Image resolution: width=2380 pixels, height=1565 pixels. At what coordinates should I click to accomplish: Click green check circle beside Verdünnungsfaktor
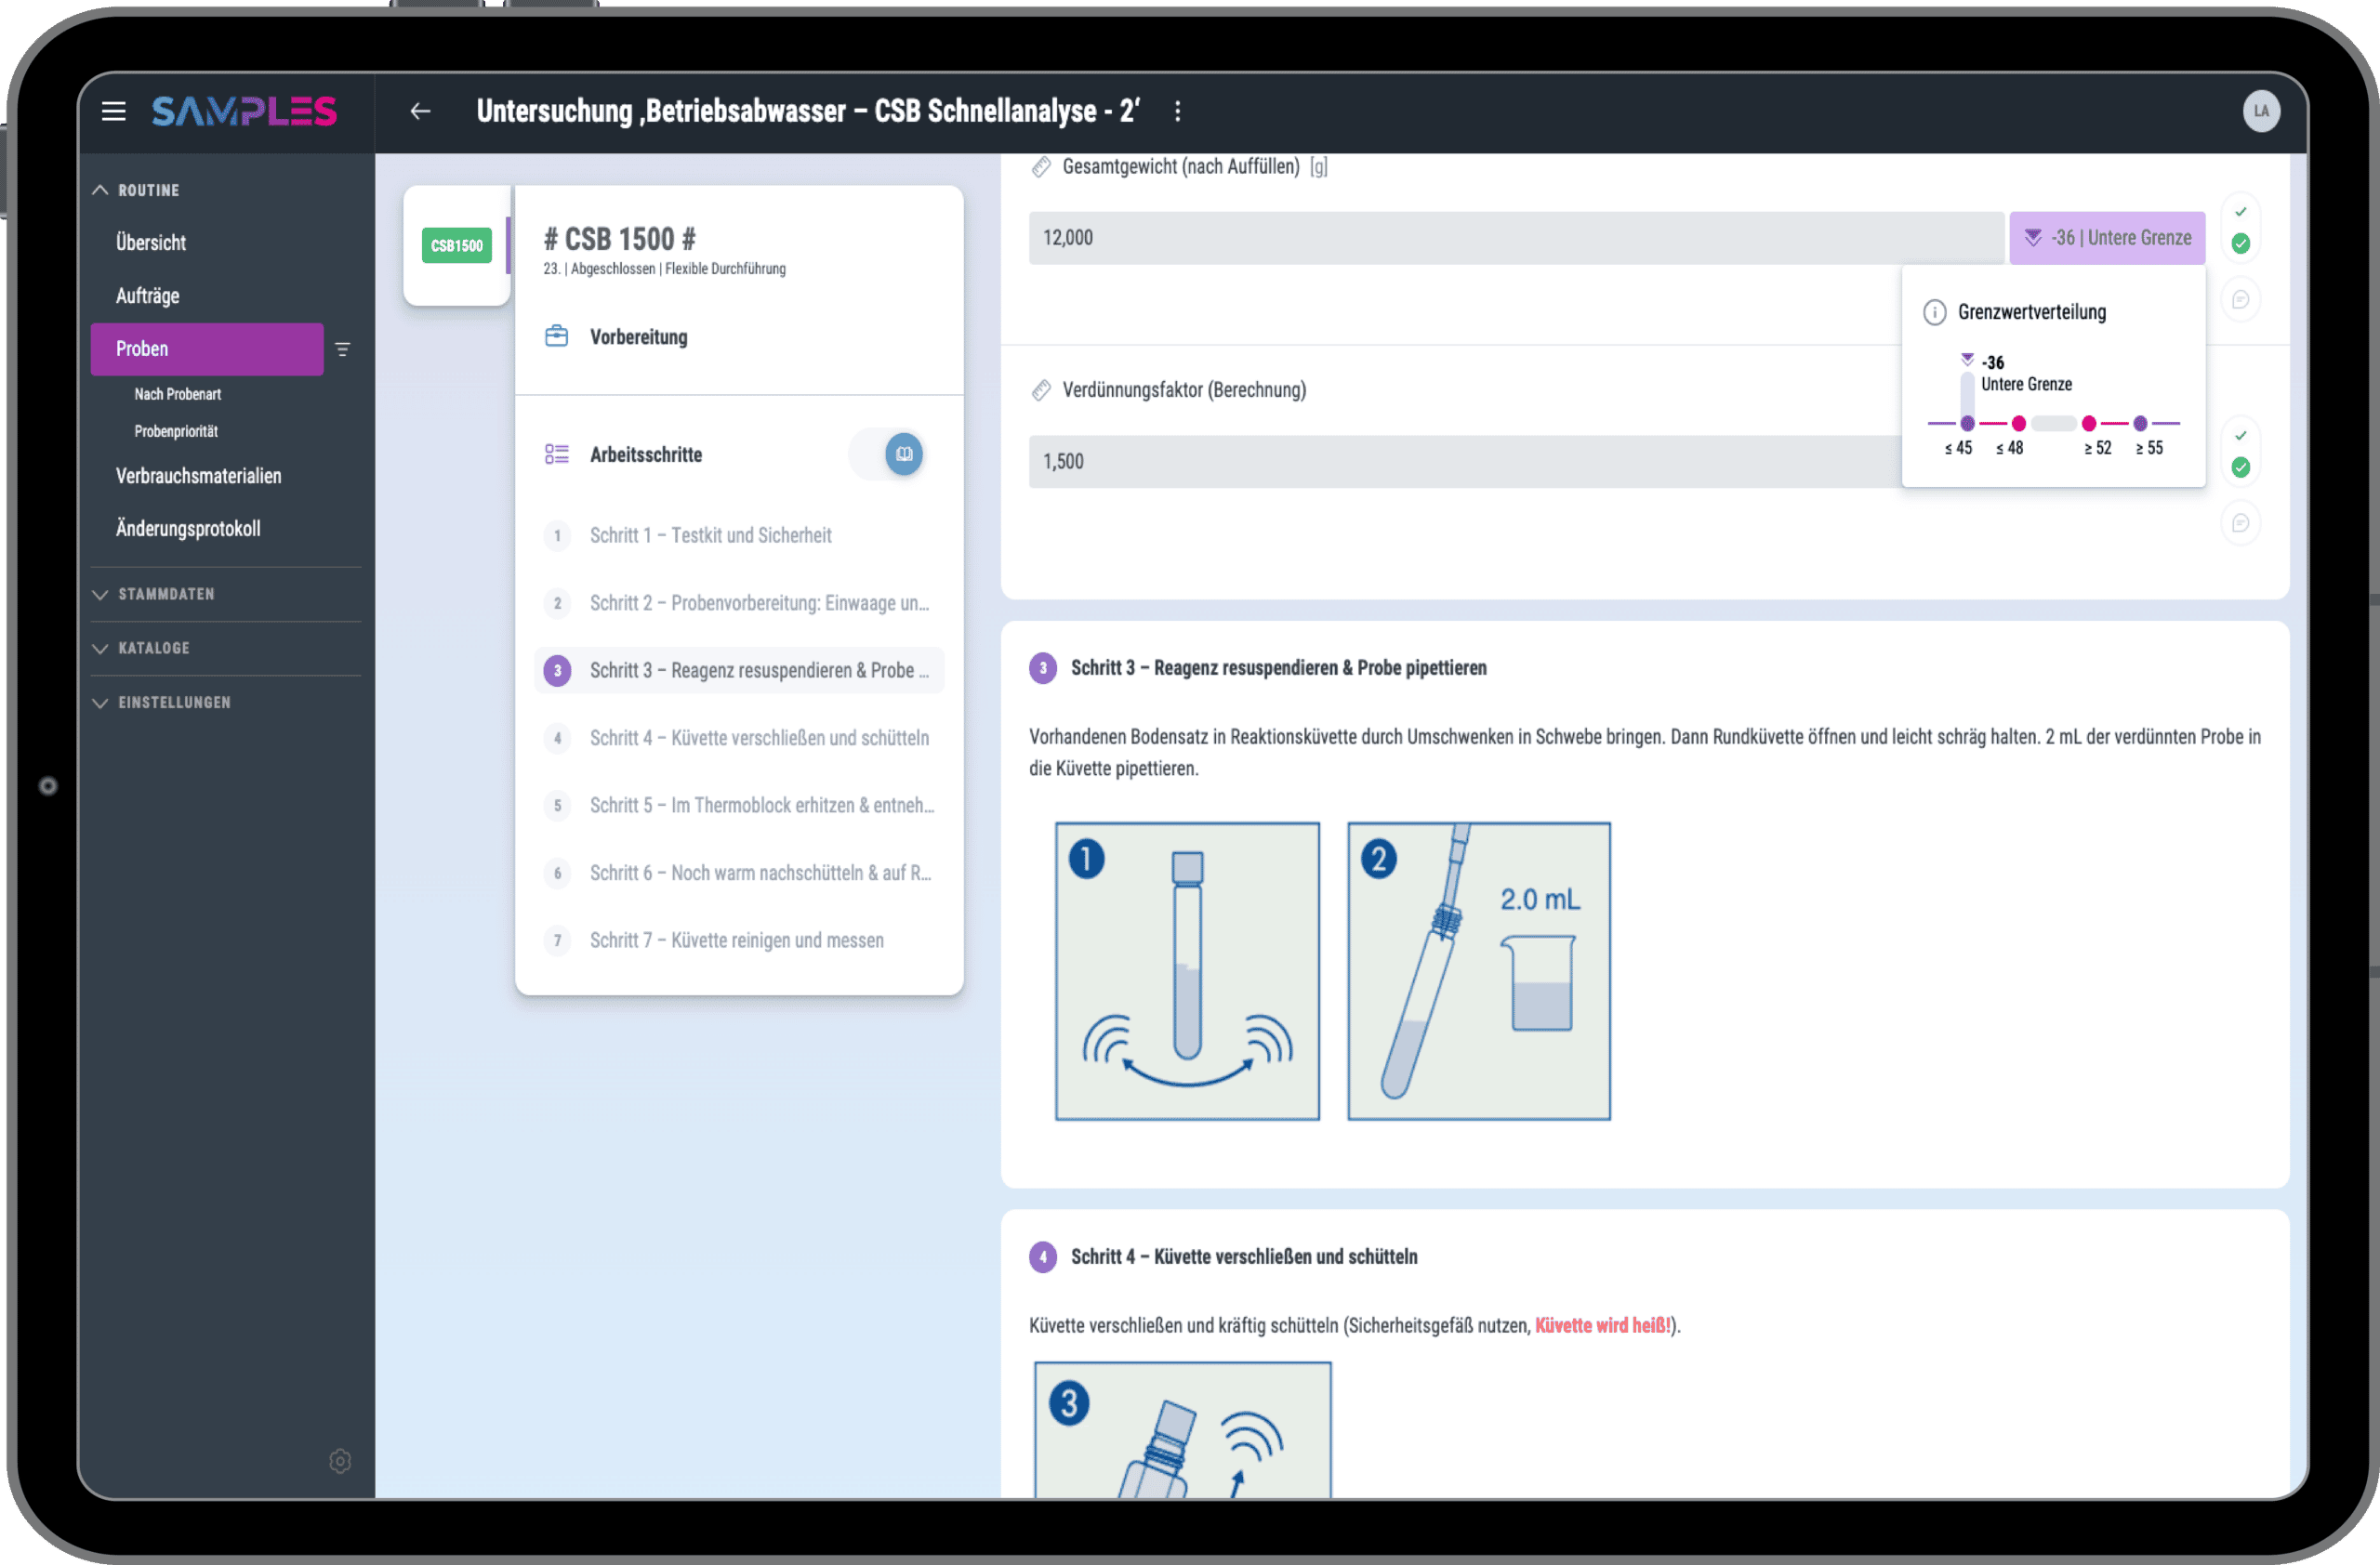point(2240,467)
